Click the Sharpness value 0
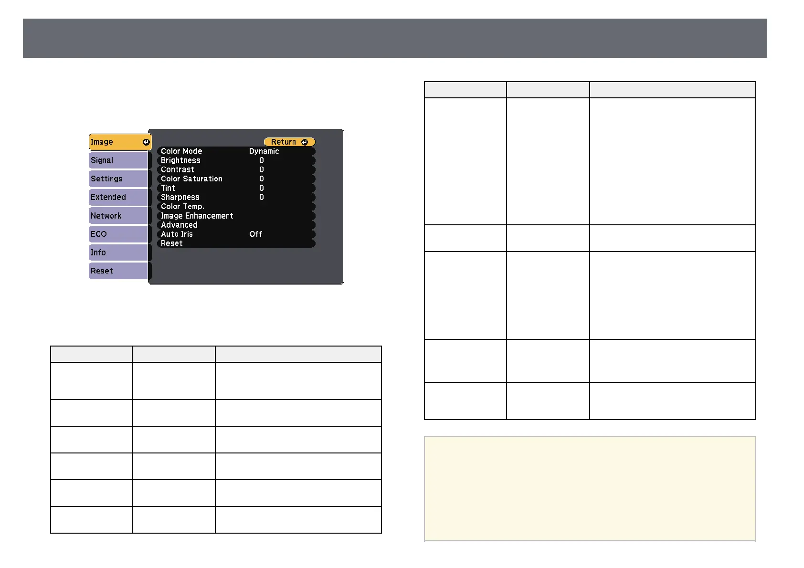This screenshot has width=804, height=568. [x=262, y=197]
